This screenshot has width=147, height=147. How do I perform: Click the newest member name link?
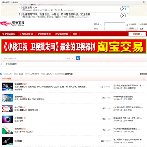pos(69,74)
